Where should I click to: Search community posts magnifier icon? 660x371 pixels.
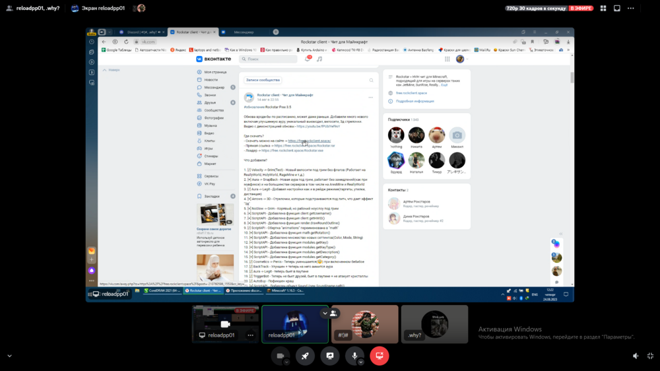coord(371,80)
